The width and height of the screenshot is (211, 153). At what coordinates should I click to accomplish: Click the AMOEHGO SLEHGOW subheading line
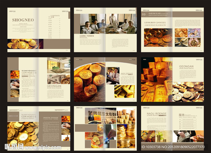point(155,25)
